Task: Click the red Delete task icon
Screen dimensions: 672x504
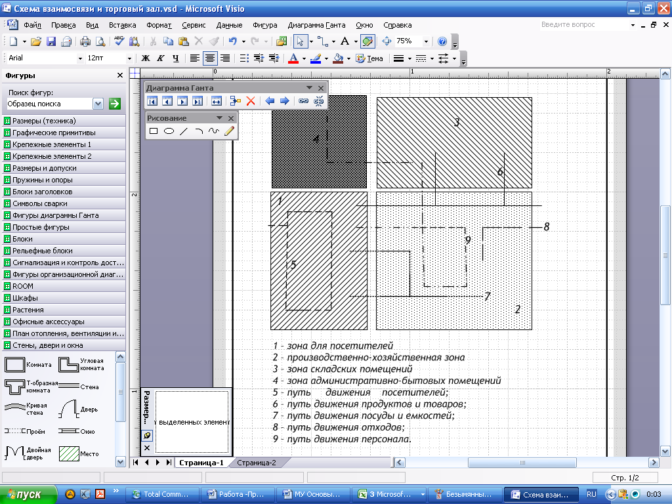Action: pyautogui.click(x=251, y=101)
